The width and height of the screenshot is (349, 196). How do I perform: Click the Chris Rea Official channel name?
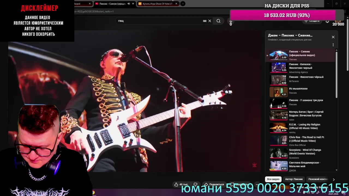pyautogui.click(x=297, y=145)
